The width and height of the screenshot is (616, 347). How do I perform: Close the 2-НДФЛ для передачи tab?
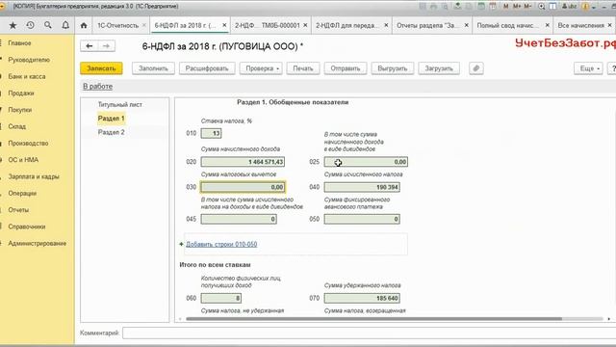(x=386, y=25)
